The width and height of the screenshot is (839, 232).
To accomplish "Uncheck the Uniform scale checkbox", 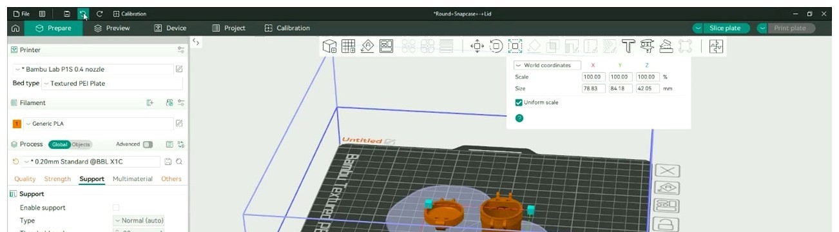I will [x=519, y=102].
